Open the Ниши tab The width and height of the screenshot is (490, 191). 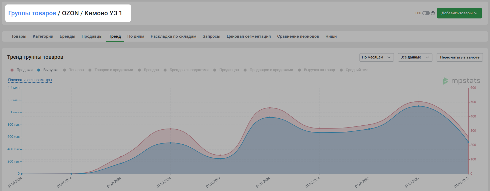331,36
